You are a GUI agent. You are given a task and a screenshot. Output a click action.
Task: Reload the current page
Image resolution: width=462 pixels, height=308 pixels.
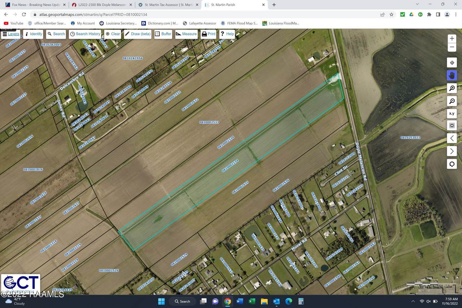(x=24, y=14)
